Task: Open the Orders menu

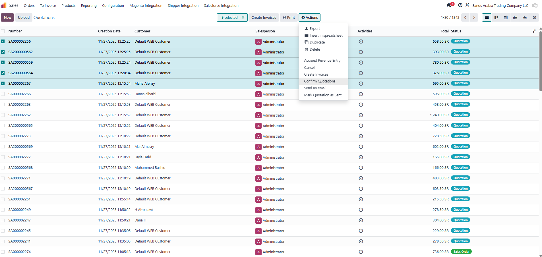Action: 29,5
